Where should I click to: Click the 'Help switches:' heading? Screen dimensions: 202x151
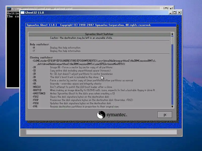[x=39, y=45]
